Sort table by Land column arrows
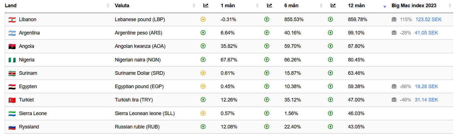 (x=108, y=6)
